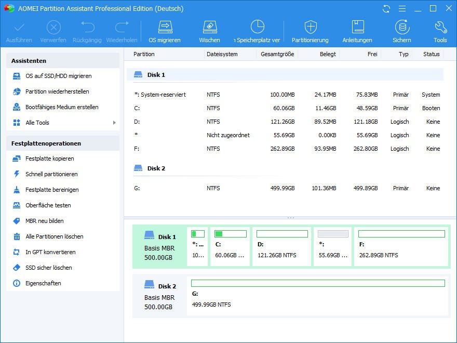
Task: Click the OS migrieren toolbar icon
Action: coord(165,27)
